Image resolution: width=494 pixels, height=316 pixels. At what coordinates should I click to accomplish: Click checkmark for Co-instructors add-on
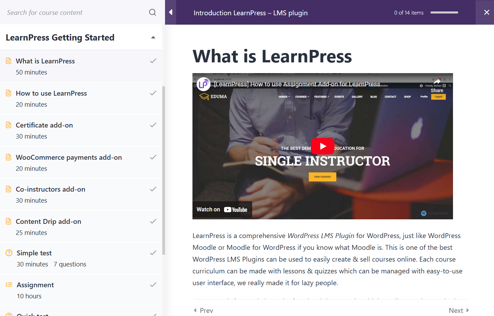153,189
